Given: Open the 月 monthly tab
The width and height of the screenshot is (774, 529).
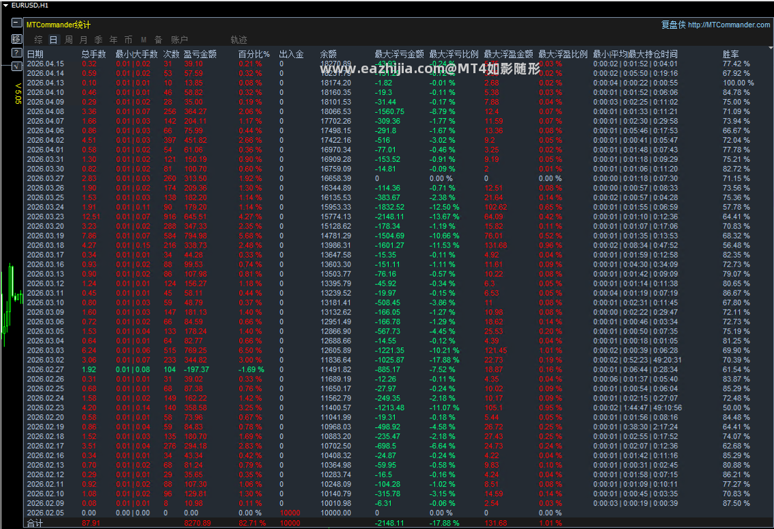Looking at the screenshot, I should tap(83, 40).
